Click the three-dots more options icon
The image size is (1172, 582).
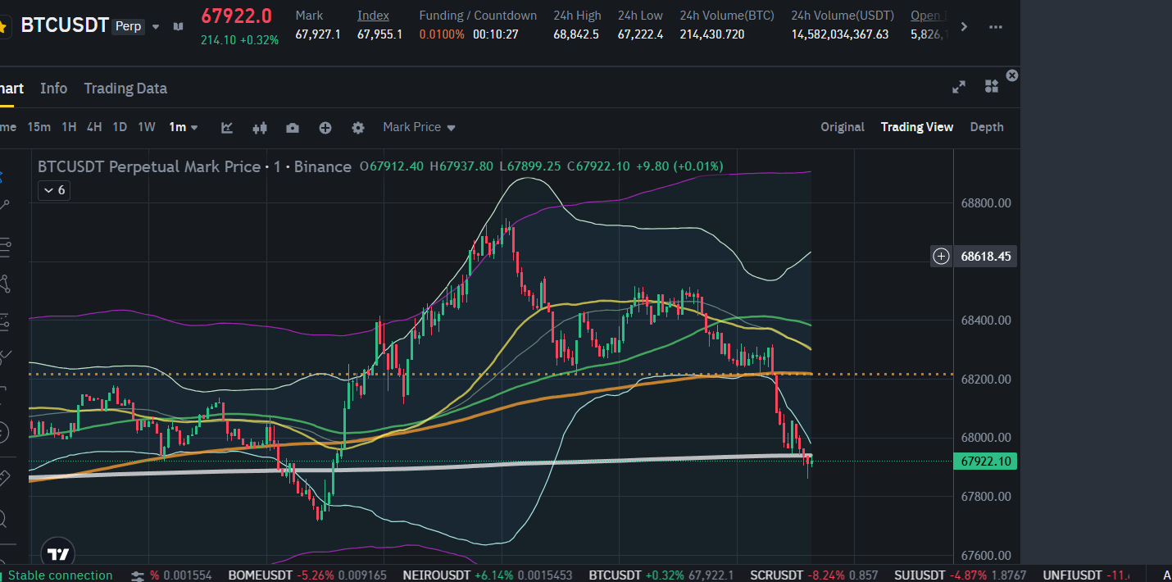pos(996,26)
